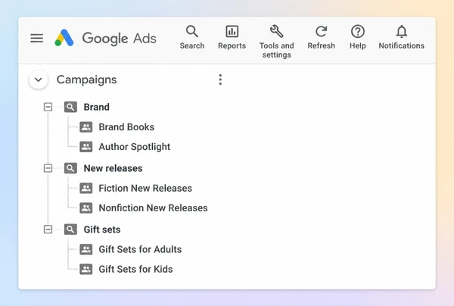This screenshot has width=454, height=306.
Task: Open the hamburger main menu
Action: point(37,38)
